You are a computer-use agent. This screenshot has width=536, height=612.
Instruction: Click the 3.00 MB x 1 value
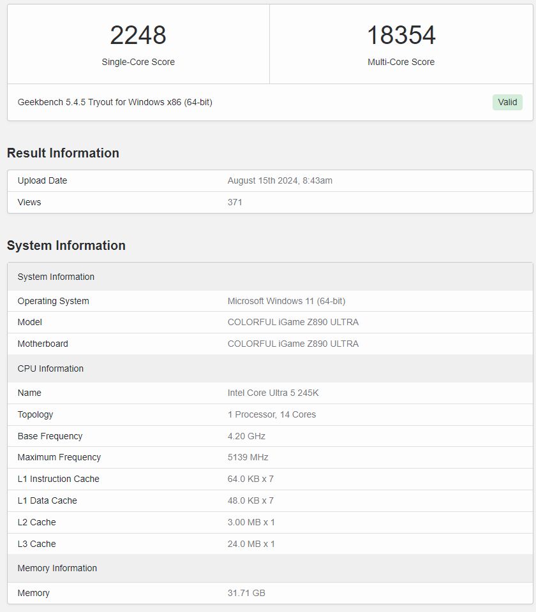click(x=251, y=522)
